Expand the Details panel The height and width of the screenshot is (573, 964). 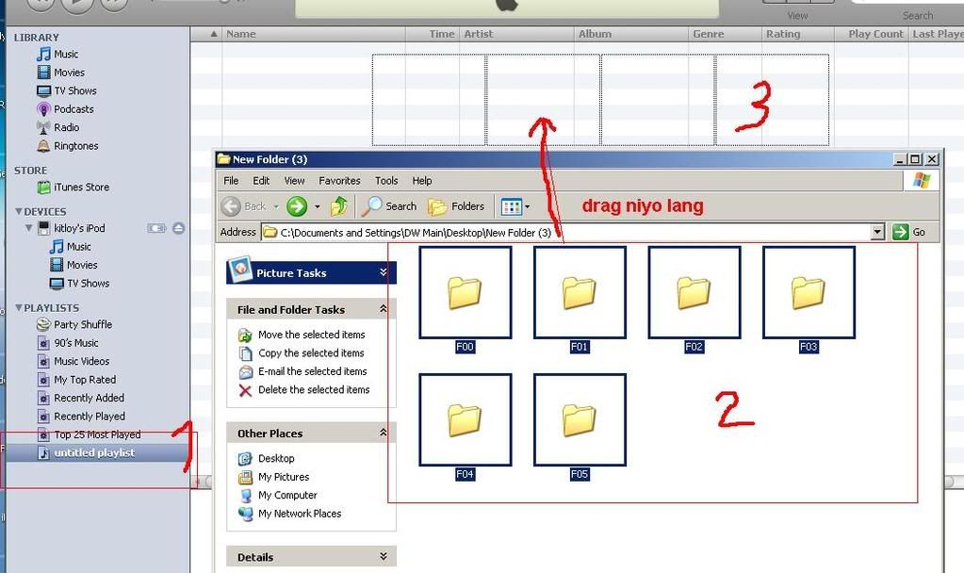point(384,557)
